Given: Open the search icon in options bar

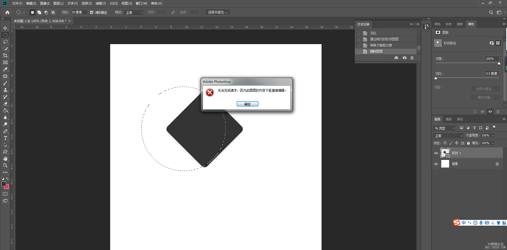Looking at the screenshot, I should 491,12.
